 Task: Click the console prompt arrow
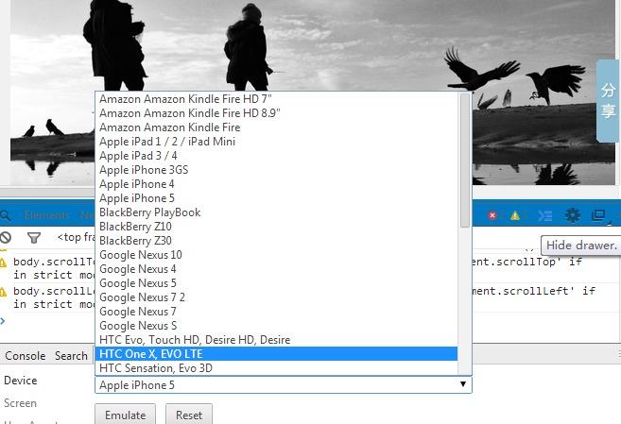pyautogui.click(x=3, y=321)
